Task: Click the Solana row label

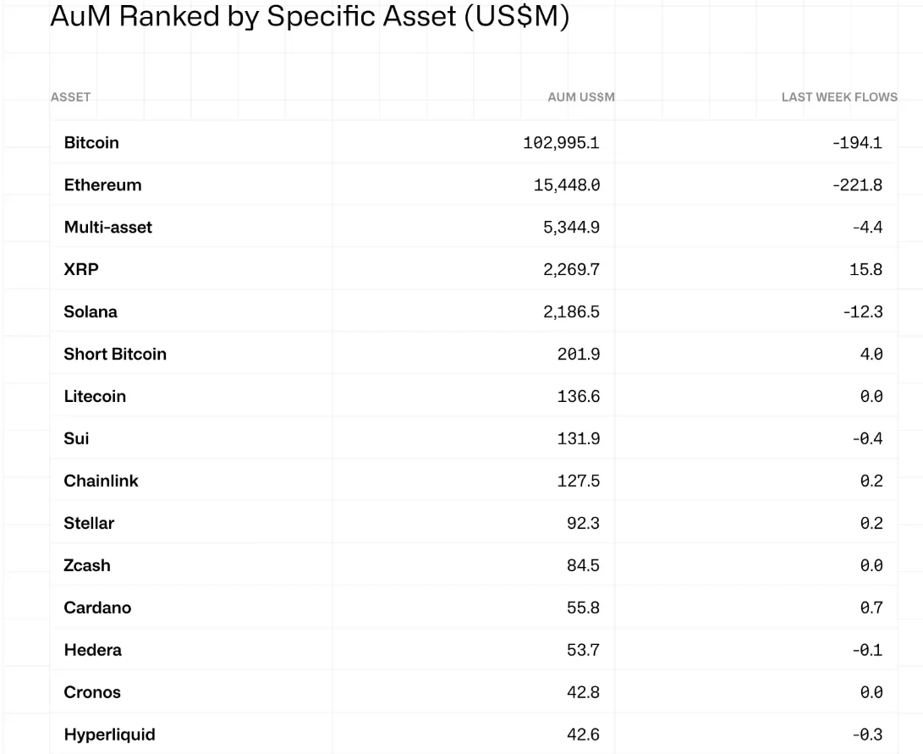Action: [x=91, y=312]
